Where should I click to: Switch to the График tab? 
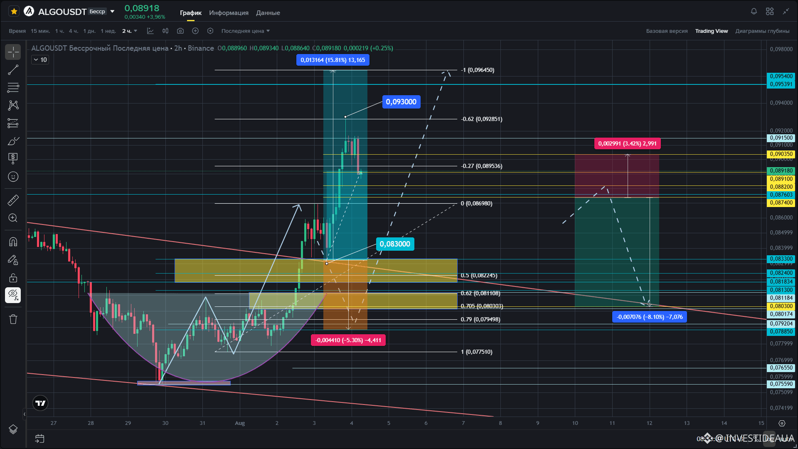coord(191,13)
